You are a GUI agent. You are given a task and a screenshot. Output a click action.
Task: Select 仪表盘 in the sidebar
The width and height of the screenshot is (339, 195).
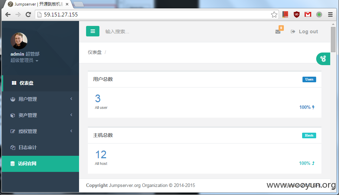pos(40,83)
